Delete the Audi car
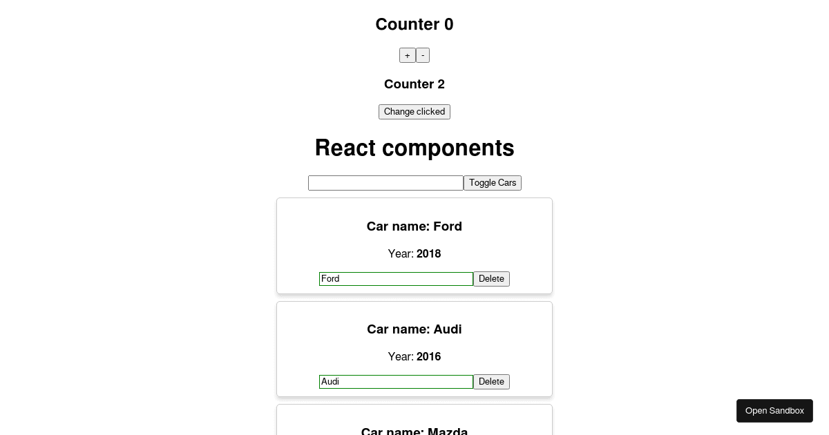Image resolution: width=829 pixels, height=435 pixels. pyautogui.click(x=491, y=382)
